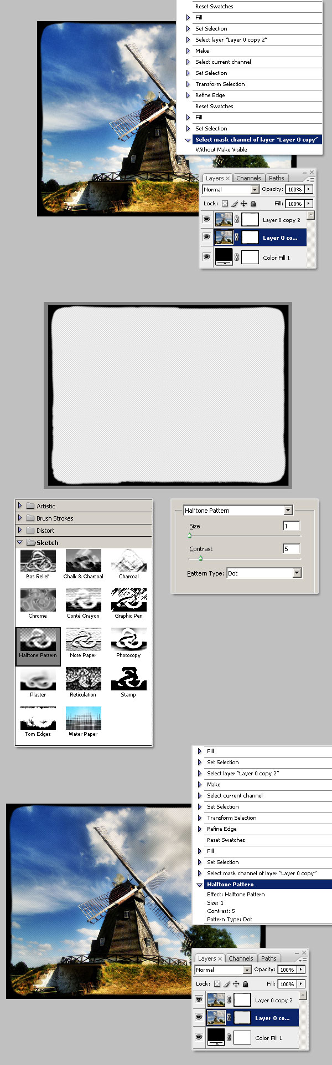Select the Bas Relief filter thumbnail
Viewport: 332px width, 1065px height.
(38, 561)
